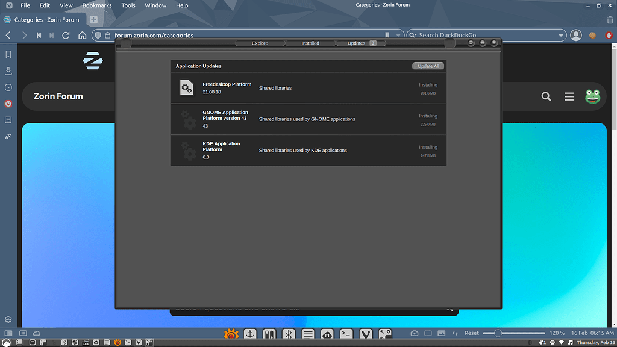The height and width of the screenshot is (347, 617).
Task: Open the Bookmarks menu
Action: pyautogui.click(x=97, y=5)
